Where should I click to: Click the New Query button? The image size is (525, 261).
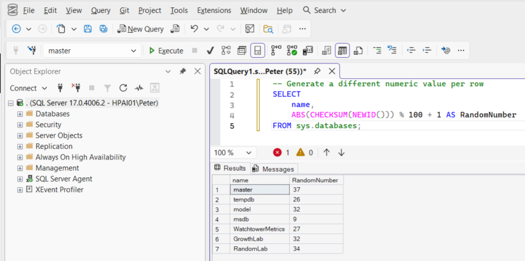pos(140,29)
